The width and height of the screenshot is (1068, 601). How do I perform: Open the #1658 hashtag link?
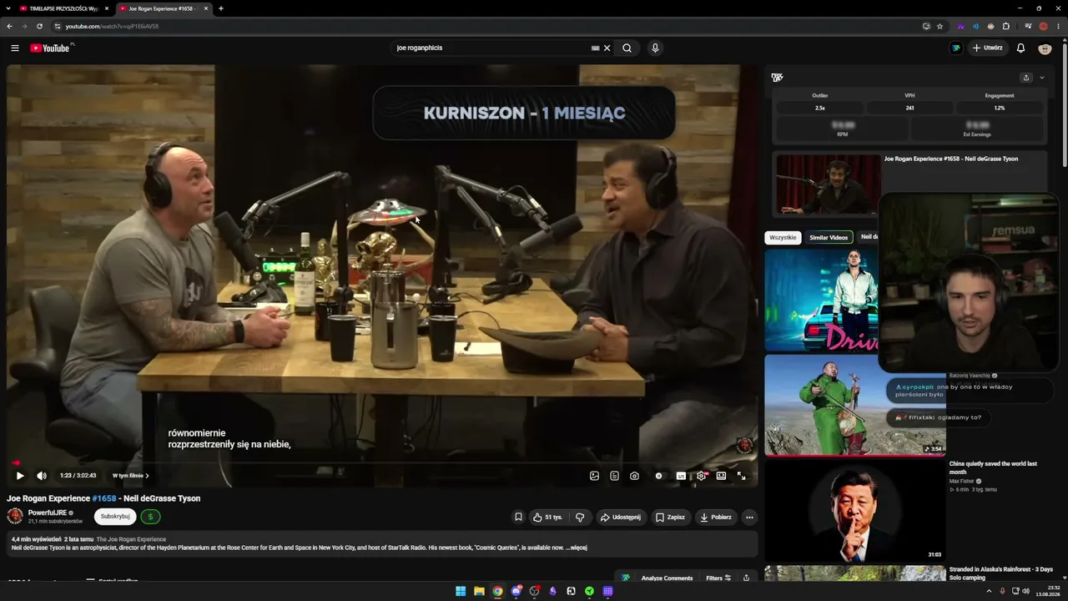click(104, 498)
